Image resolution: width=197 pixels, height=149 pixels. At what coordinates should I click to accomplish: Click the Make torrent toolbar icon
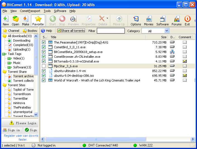pyautogui.click(x=26, y=21)
